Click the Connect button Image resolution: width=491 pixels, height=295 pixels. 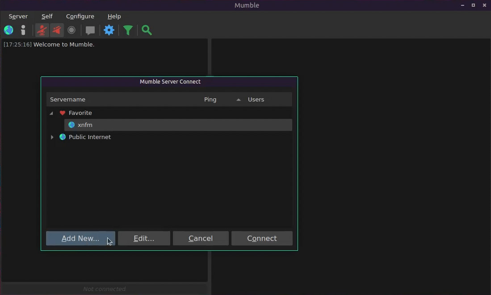(262, 238)
